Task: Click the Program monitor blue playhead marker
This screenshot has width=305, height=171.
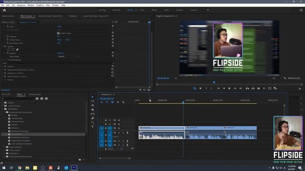Action: pos(214,82)
